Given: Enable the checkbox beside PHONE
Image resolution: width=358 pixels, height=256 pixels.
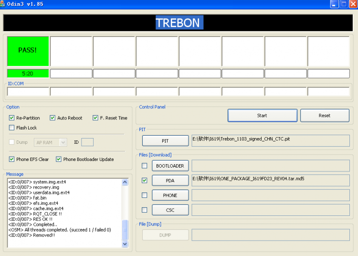Looking at the screenshot, I should point(145,195).
